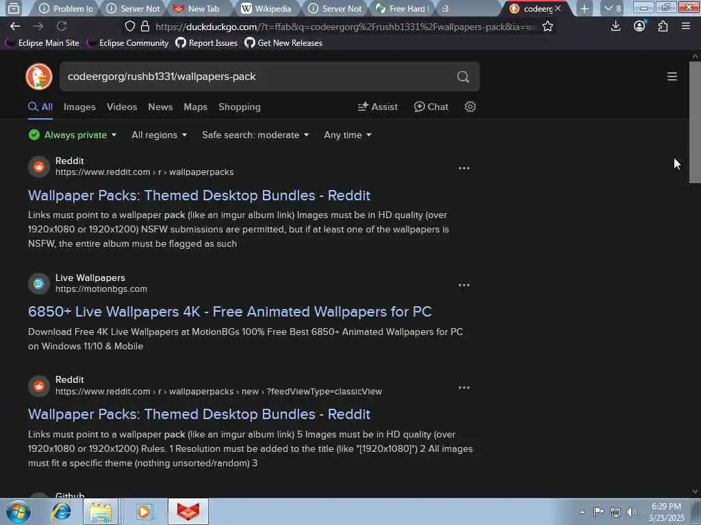Close the active codeerg tab
701x525 pixels.
tap(558, 8)
